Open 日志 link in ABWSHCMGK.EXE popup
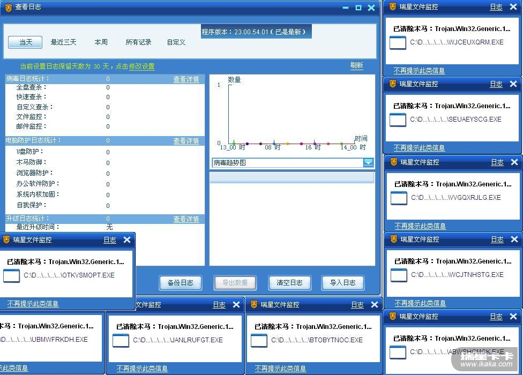523x375 pixels. (496, 317)
